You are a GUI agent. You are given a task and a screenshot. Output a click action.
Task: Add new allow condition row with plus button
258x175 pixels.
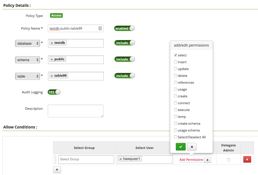(57, 170)
